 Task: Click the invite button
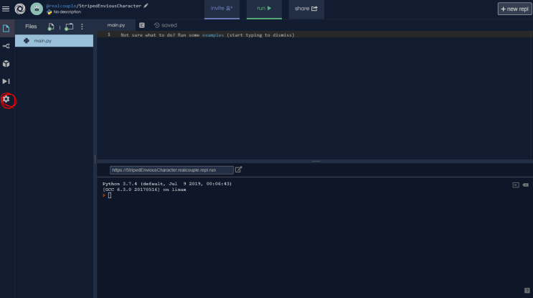pos(222,9)
